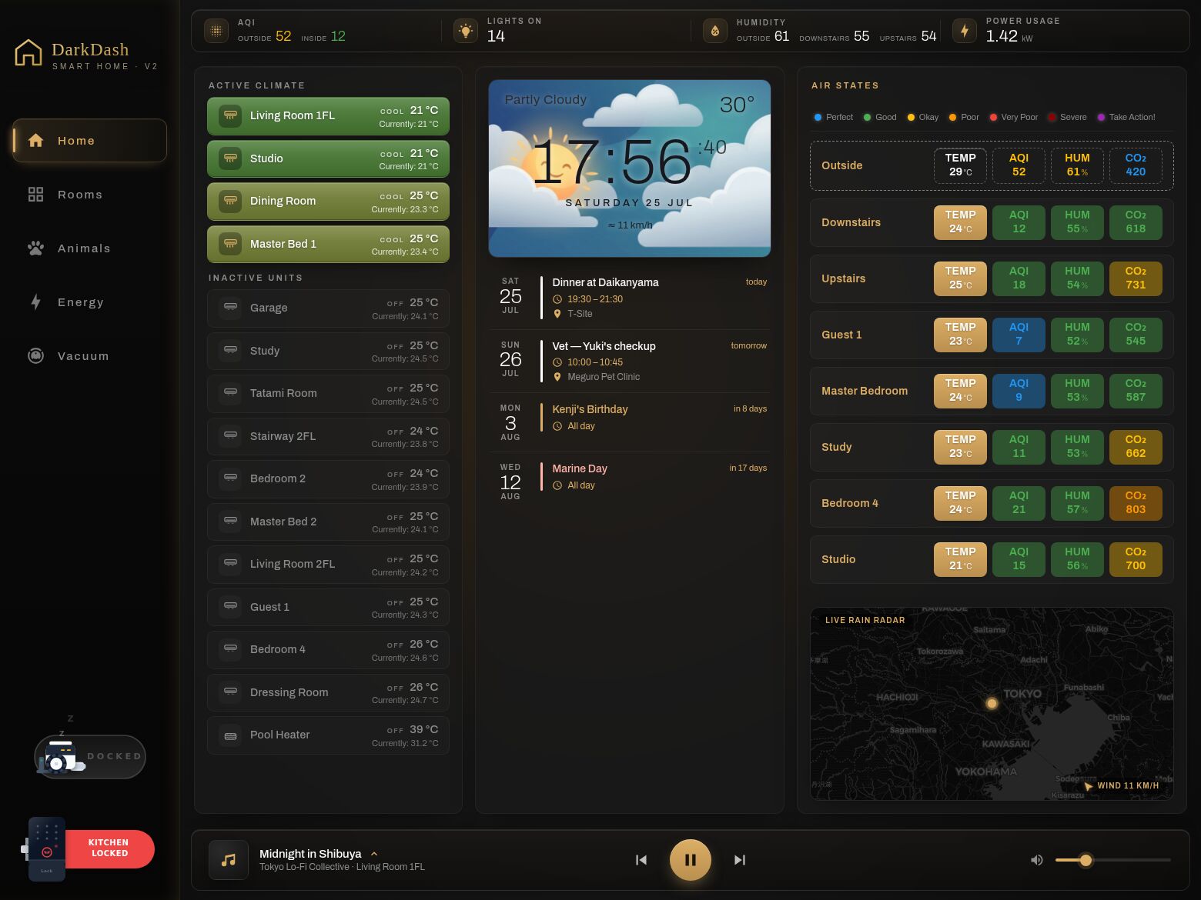1201x900 pixels.
Task: Click the wind direction arrow on radar
Action: click(x=1088, y=786)
